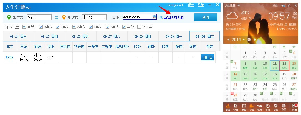This screenshot has height=115, width=301.
Task: Toggle the 全部 train type checkbox
Action: [x=24, y=27]
